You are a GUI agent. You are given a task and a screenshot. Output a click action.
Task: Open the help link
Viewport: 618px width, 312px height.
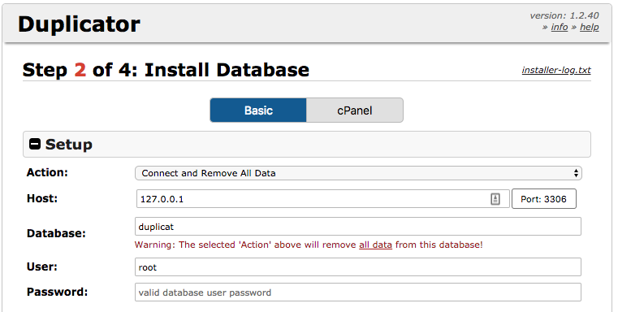[590, 27]
